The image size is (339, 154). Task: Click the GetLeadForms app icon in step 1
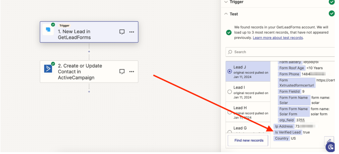coord(48,29)
